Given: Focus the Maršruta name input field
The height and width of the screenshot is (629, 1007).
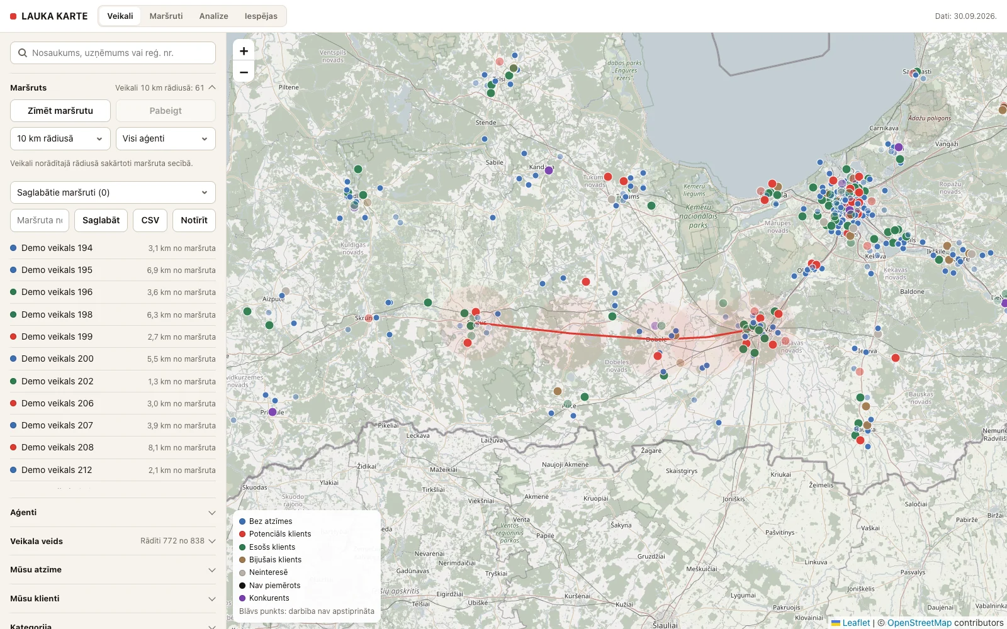Looking at the screenshot, I should coord(40,220).
